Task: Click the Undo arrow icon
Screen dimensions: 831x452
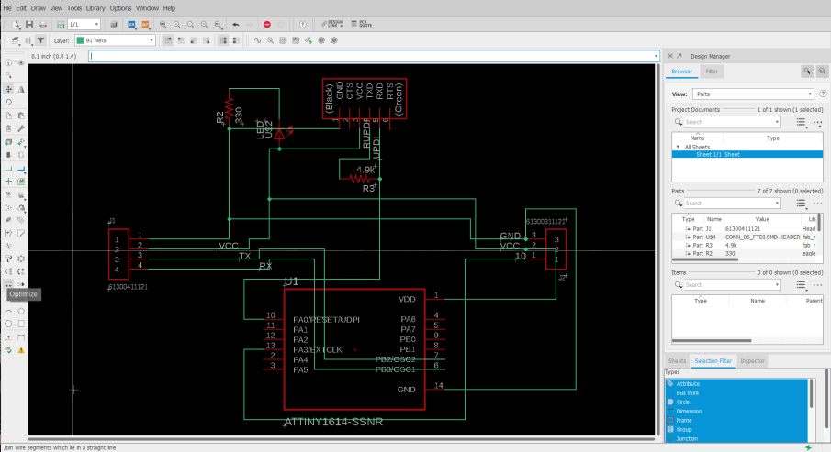Action: pyautogui.click(x=237, y=24)
